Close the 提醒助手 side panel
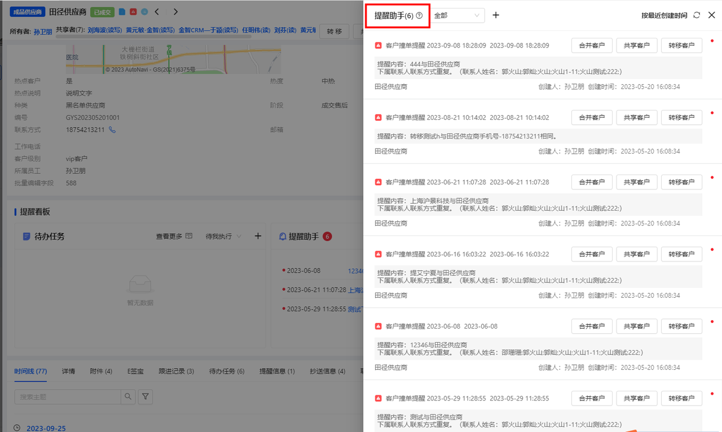 tap(712, 15)
